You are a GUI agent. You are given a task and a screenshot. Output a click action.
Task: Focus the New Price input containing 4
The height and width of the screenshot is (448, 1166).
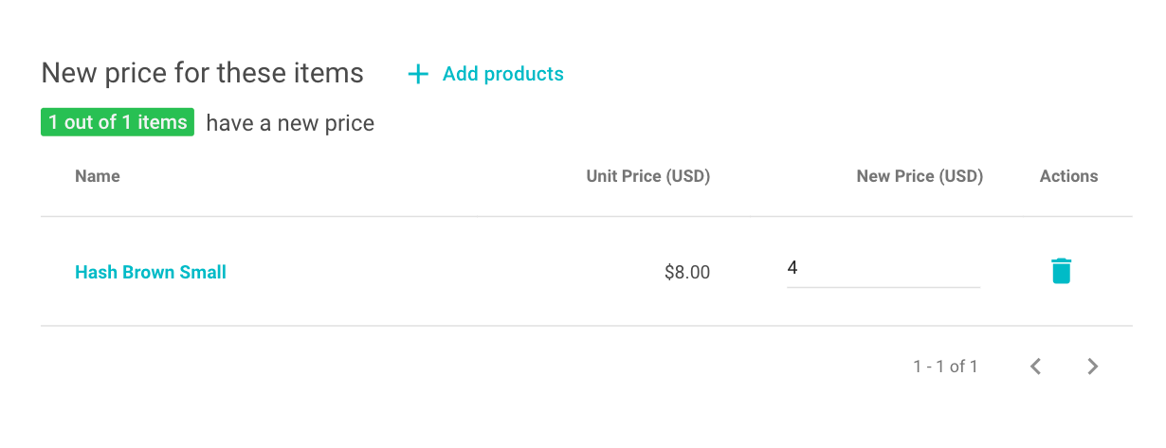click(883, 269)
